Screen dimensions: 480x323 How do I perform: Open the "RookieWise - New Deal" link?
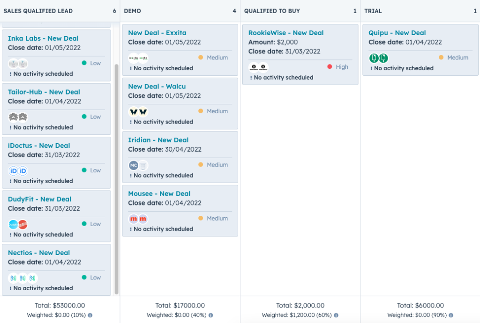[x=285, y=33]
